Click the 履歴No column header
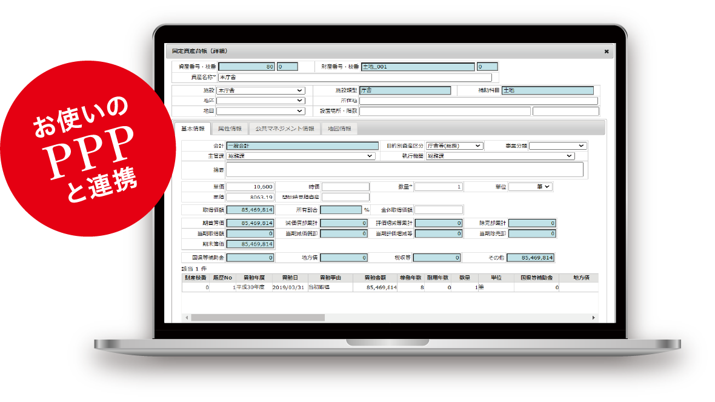 pyautogui.click(x=222, y=278)
